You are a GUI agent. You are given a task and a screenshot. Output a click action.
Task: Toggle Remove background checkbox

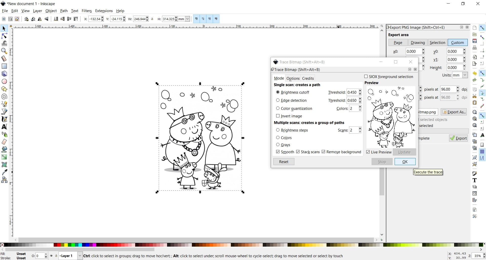pyautogui.click(x=323, y=152)
